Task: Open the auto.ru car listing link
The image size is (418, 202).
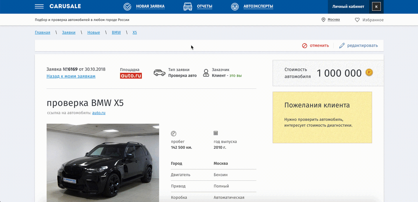Action: point(99,113)
